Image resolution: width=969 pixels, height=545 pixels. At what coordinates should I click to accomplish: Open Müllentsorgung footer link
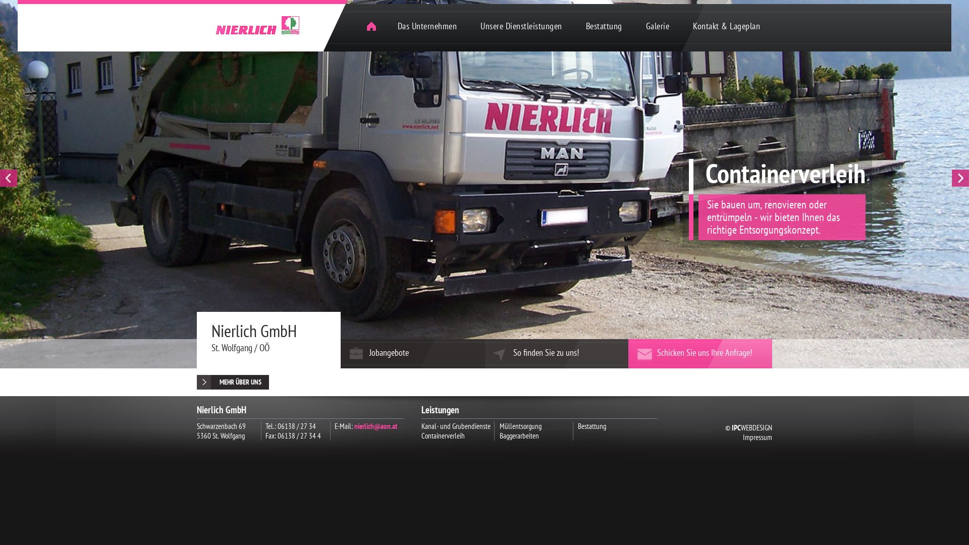click(520, 426)
